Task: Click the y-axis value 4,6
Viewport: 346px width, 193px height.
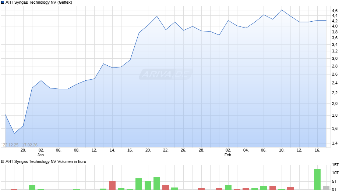Action: 335,11
